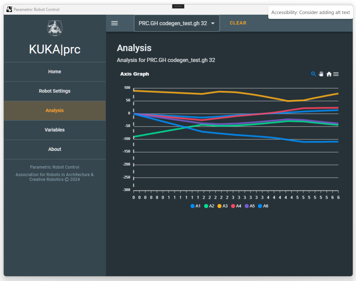Click 'Analysis for PRC.GH codegen_test.gh 32' text
This screenshot has height=281, width=356.
coord(166,60)
